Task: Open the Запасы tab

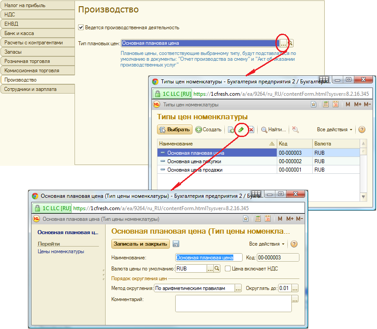Action: (38, 52)
